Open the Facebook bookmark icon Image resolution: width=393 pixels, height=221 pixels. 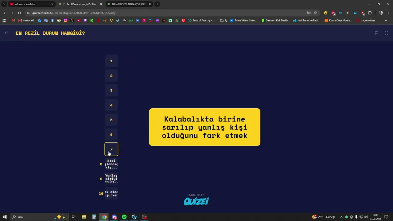click(x=53, y=21)
